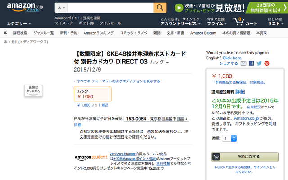Expand すべてのフォーマットおよびエディションを表示する
The image size is (288, 180).
118,81
